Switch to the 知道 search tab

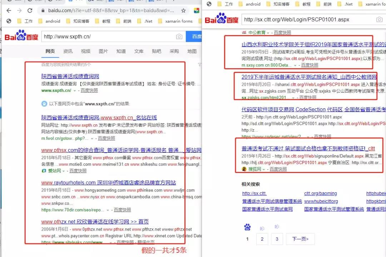(x=121, y=51)
